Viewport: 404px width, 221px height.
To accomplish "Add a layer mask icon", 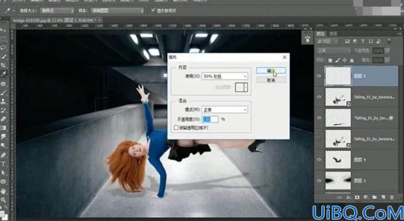I will pos(357,198).
